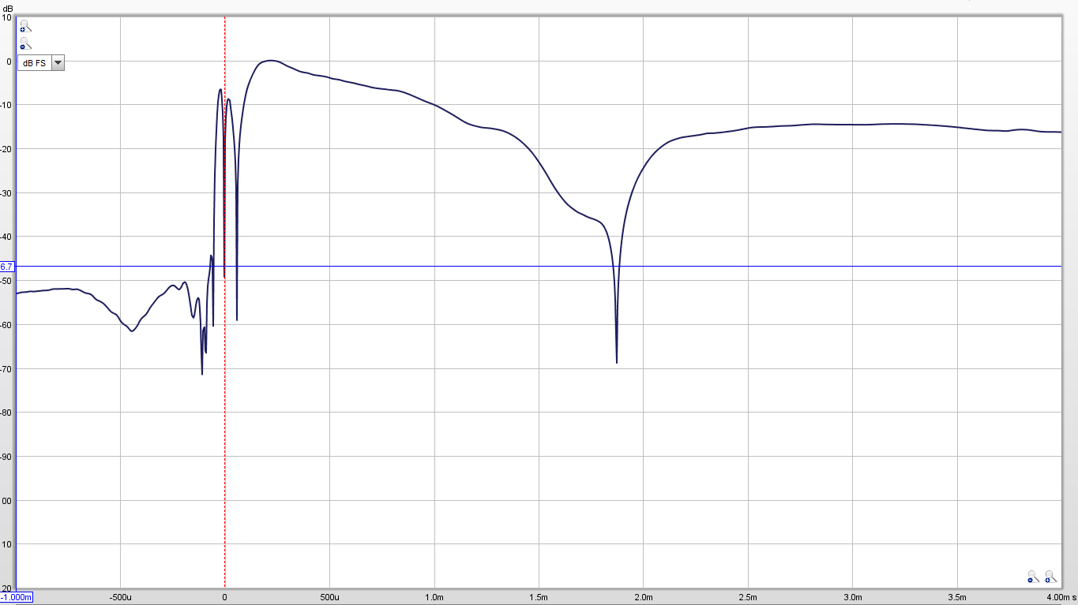This screenshot has height=605, width=1078.
Task: Click the -70 dB axis label
Action: [7, 369]
